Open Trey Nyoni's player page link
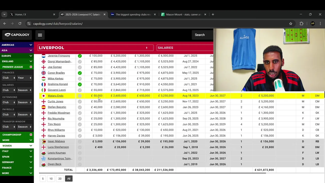Image resolution: width=325 pixels, height=183 pixels. 54,124
